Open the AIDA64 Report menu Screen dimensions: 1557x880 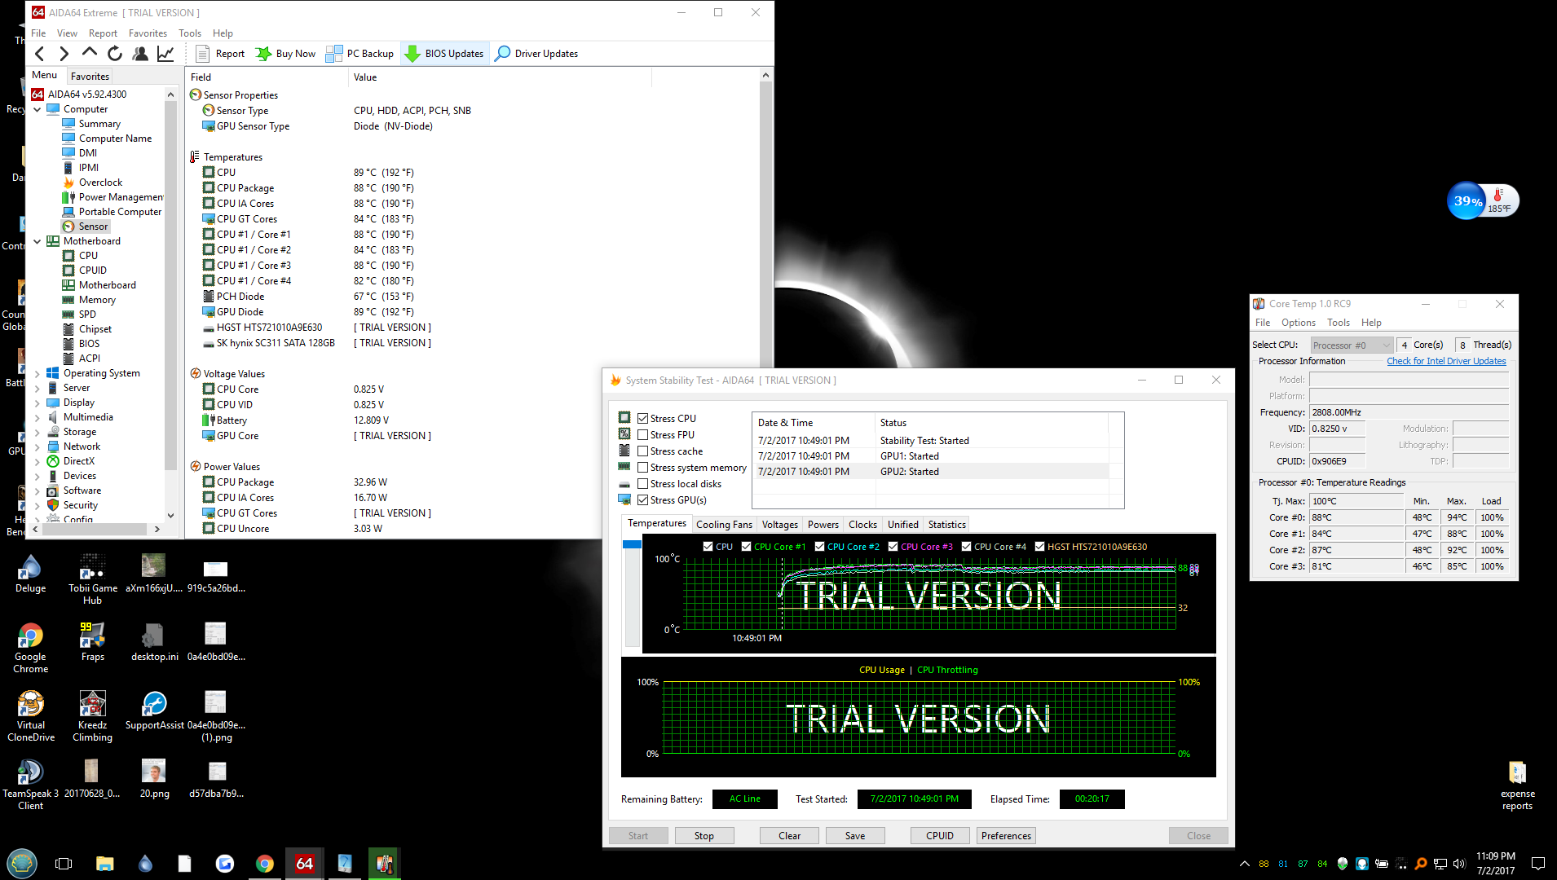(103, 33)
